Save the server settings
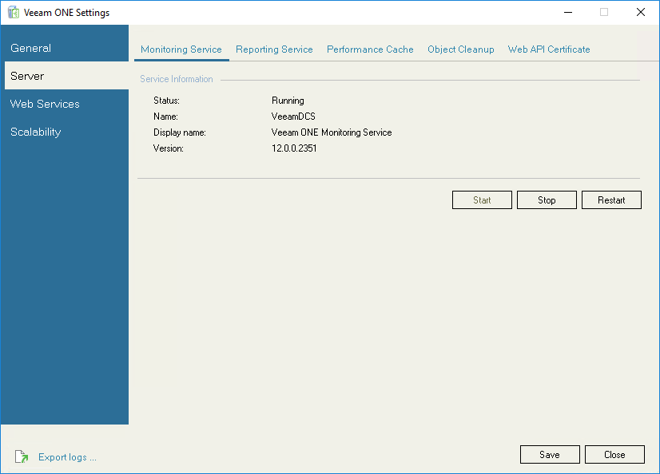The image size is (660, 474). click(x=550, y=454)
